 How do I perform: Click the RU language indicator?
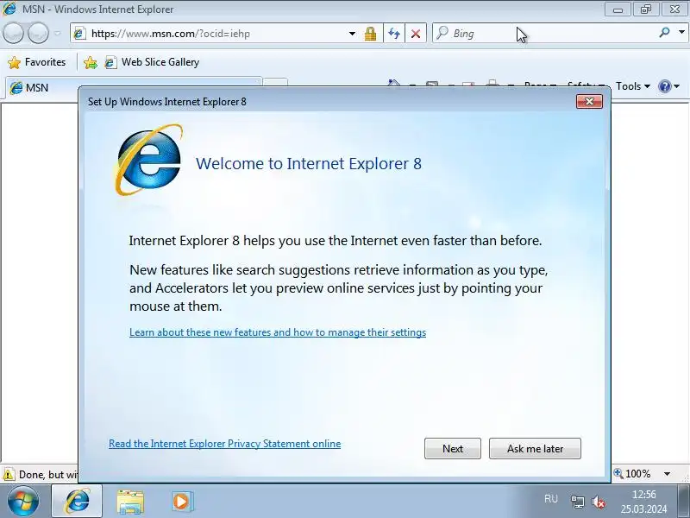pos(550,499)
